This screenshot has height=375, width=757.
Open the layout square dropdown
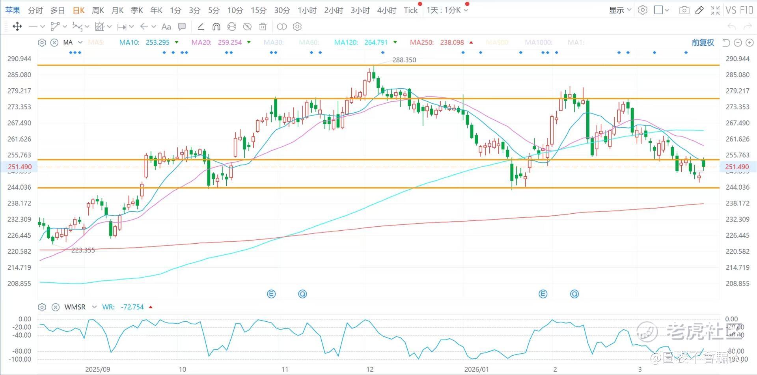pyautogui.click(x=662, y=10)
